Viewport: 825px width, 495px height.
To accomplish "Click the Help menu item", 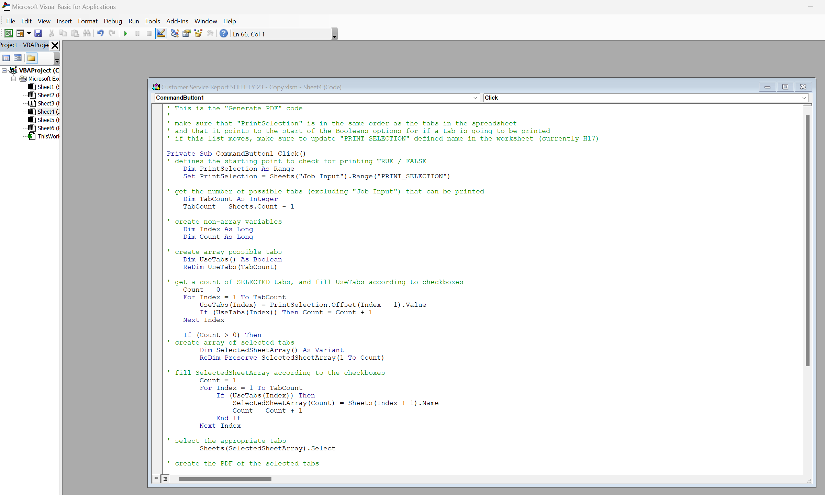I will tap(230, 21).
